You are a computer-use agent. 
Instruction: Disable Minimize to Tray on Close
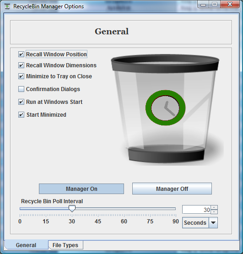click(21, 76)
